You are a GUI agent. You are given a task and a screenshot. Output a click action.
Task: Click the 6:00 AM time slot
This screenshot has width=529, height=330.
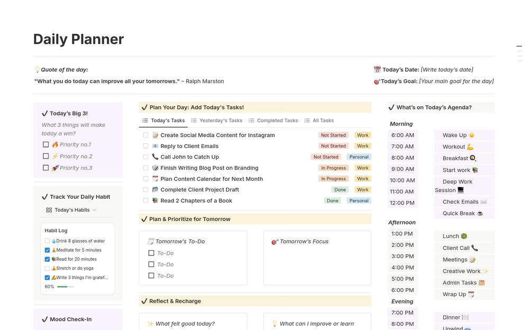(403, 135)
